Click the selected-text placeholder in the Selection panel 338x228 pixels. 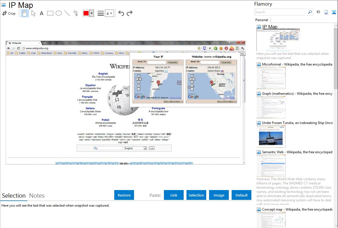point(55,206)
